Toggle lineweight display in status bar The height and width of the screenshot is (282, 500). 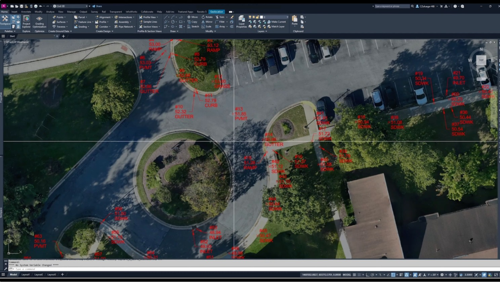[401, 275]
